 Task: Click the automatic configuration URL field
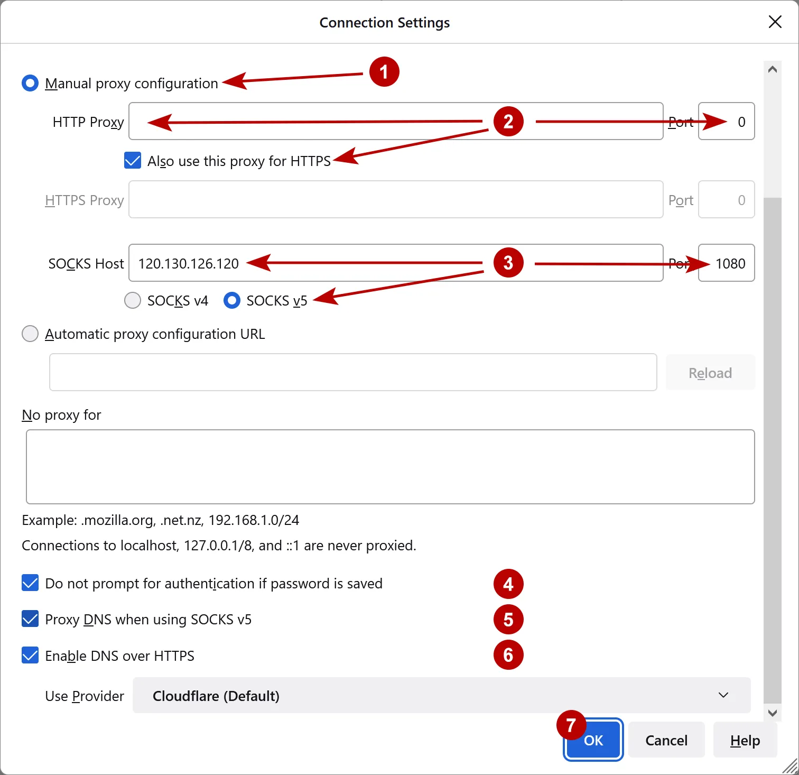[x=352, y=372]
